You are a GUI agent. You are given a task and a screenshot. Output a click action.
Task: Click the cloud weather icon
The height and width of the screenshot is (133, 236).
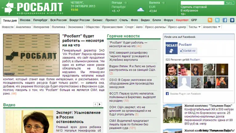[x=141, y=9]
